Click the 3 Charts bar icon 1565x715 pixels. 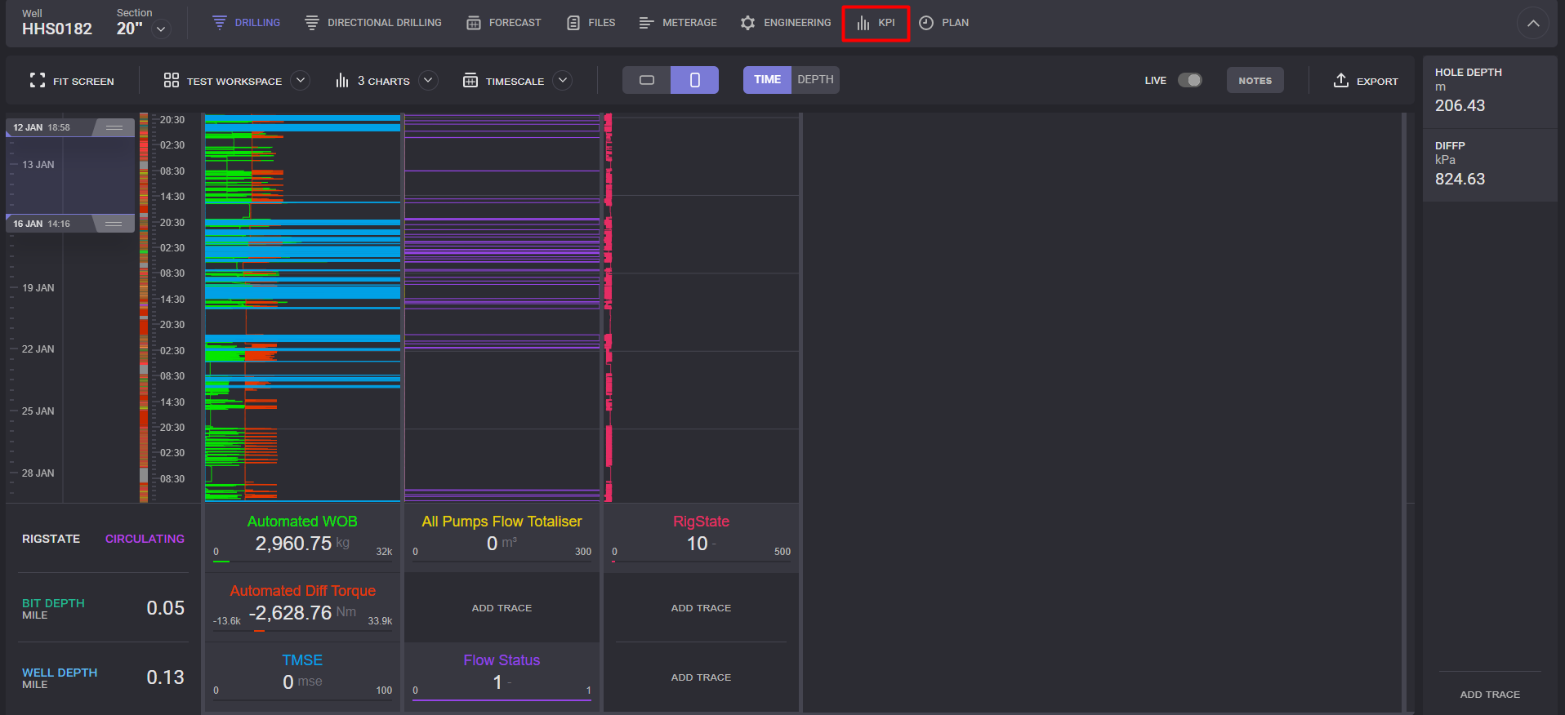click(342, 80)
